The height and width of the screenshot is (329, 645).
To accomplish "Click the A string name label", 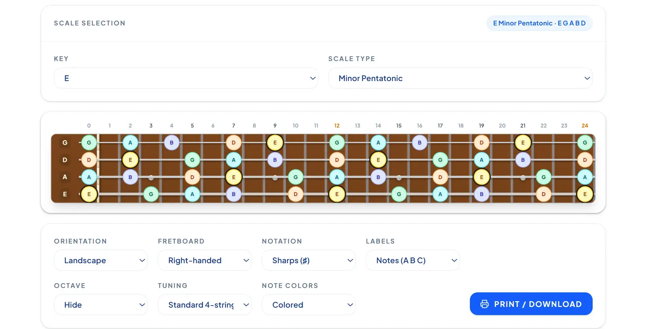I will [x=65, y=177].
